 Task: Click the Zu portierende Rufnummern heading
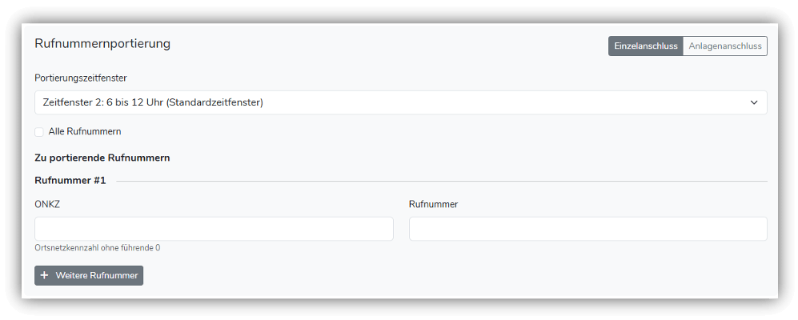click(102, 158)
